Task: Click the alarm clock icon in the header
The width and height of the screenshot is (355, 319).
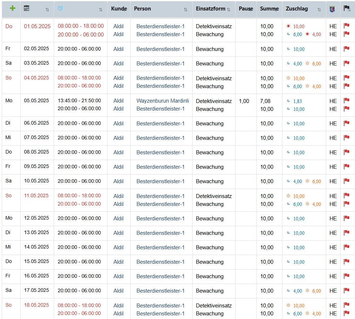Action: coord(60,8)
